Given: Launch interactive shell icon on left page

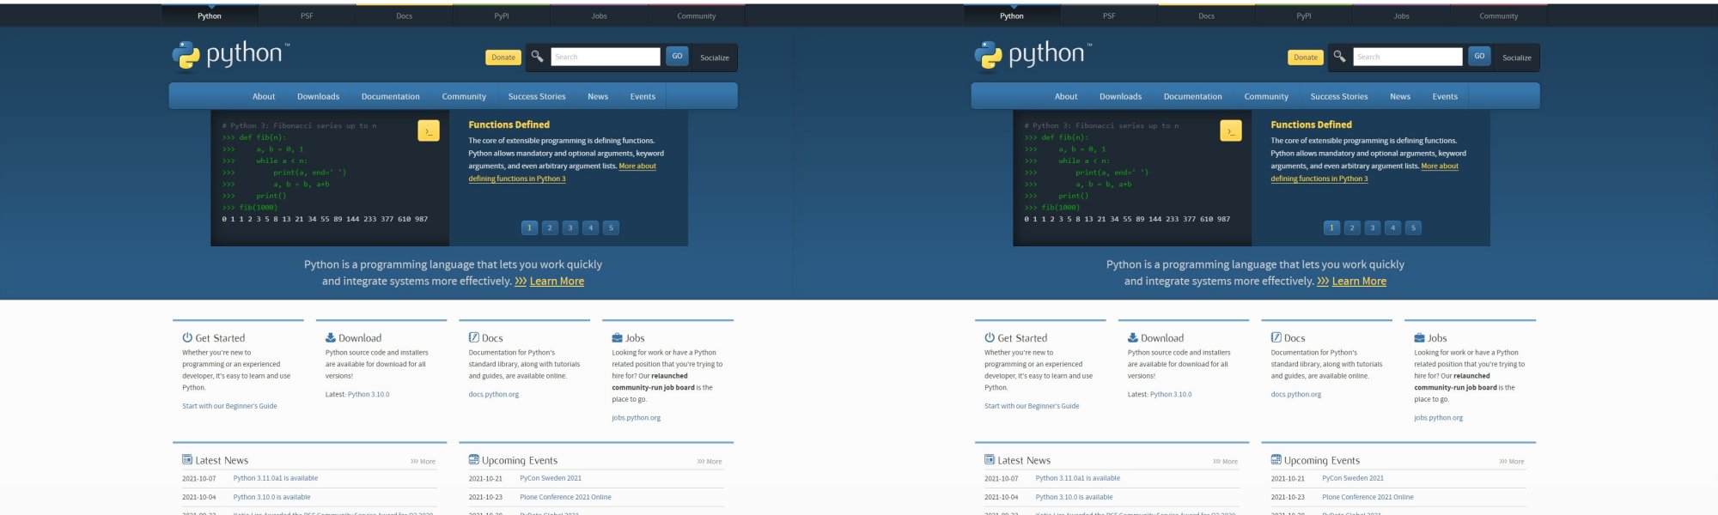Looking at the screenshot, I should [429, 130].
